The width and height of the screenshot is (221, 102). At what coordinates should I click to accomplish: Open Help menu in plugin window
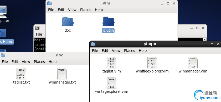point(143,51)
